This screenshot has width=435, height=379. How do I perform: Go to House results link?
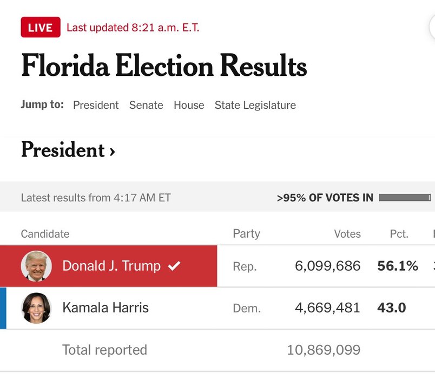point(189,105)
